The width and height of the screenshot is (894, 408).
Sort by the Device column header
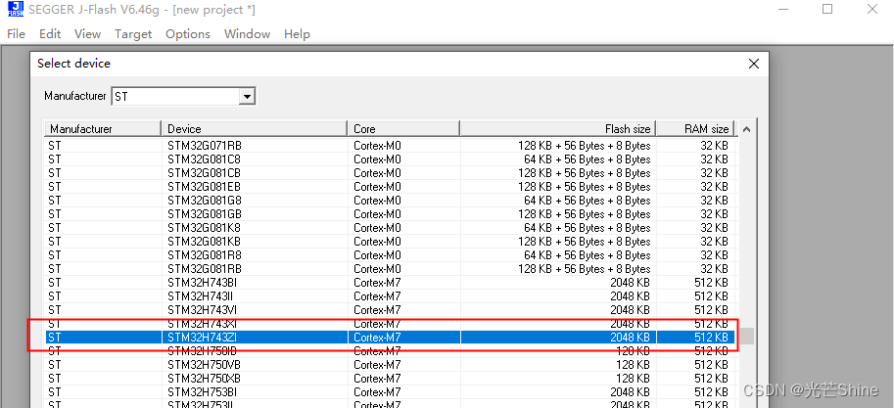tap(255, 129)
